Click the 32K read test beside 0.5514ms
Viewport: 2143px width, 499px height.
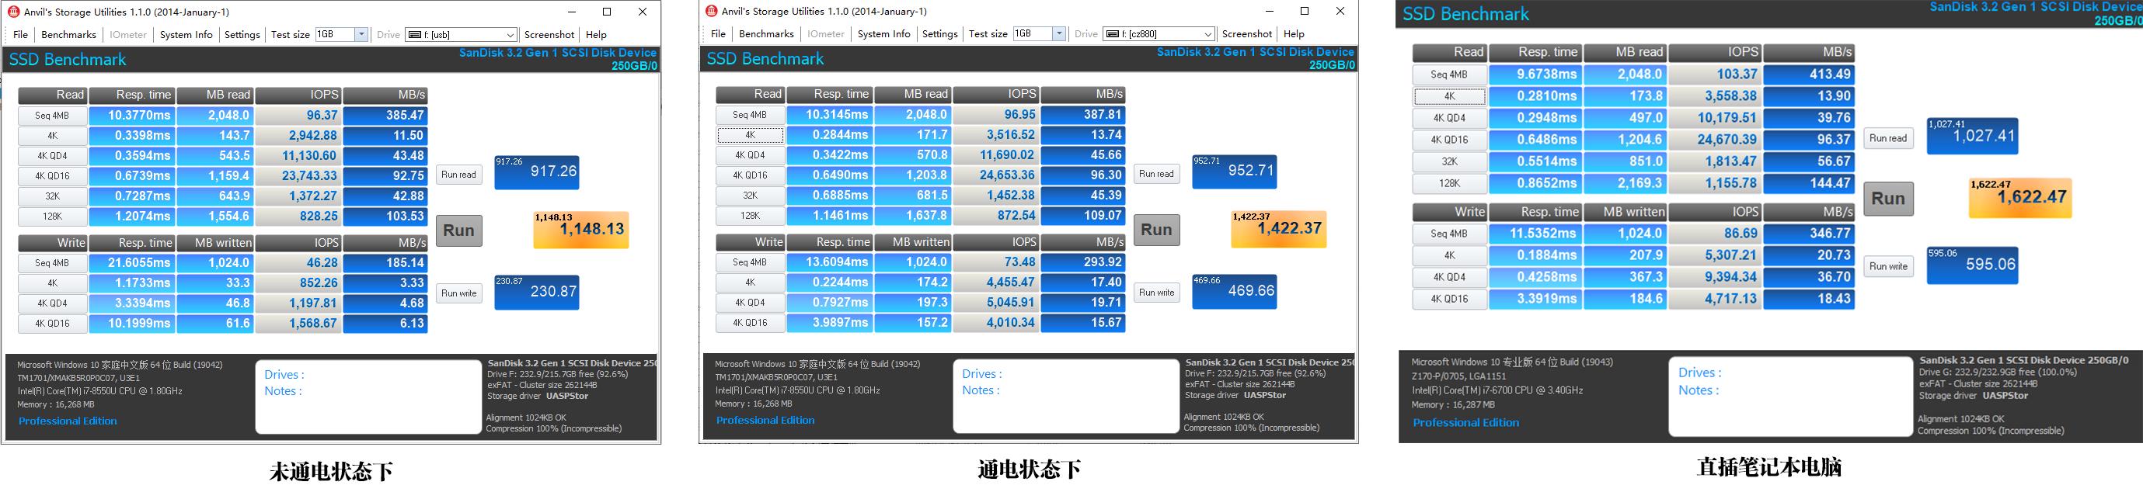point(1450,162)
